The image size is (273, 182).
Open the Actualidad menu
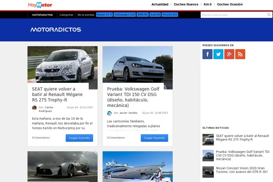[160, 5]
